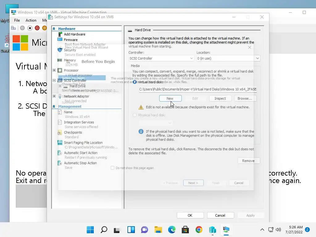Viewport: 316px width, 237px height.
Task: Click the Network Adapter icon
Action: point(60,96)
